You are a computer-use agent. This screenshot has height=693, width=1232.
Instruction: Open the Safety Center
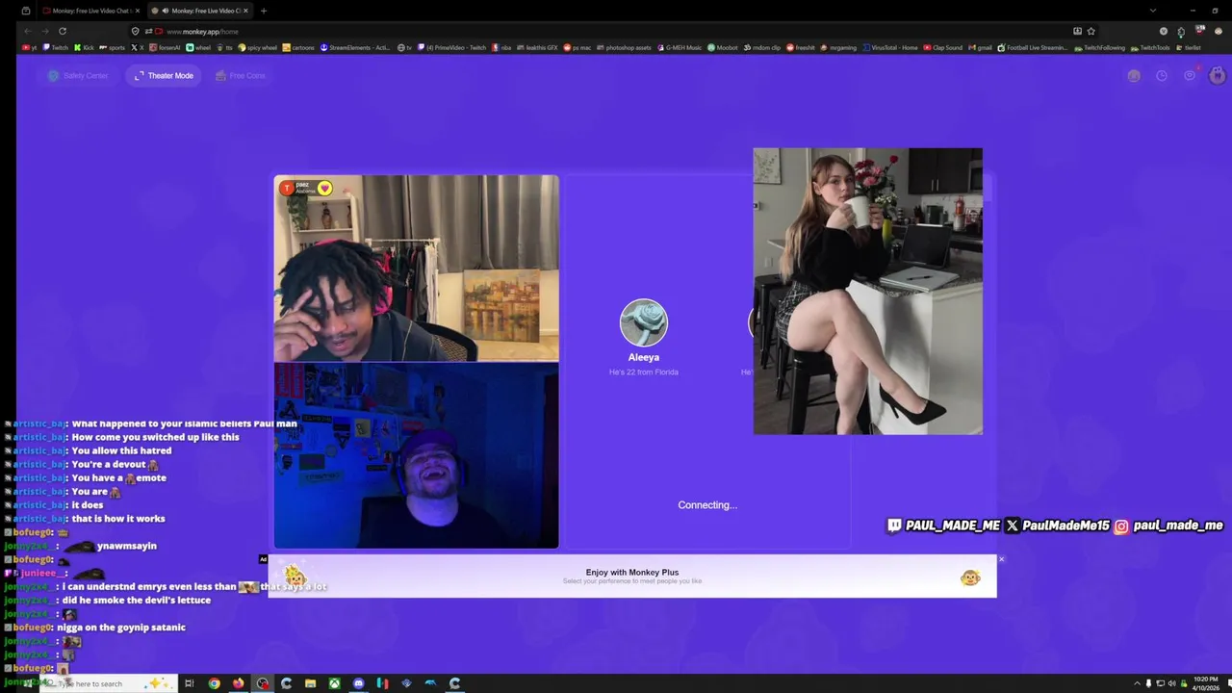click(x=78, y=75)
